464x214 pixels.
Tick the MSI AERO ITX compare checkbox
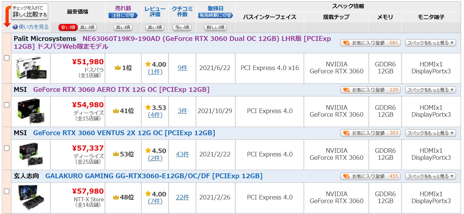(7, 105)
